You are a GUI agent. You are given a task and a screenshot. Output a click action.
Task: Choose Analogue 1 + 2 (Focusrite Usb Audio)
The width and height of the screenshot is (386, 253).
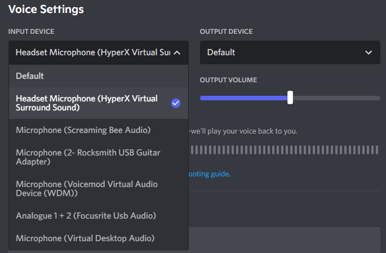[x=99, y=216]
